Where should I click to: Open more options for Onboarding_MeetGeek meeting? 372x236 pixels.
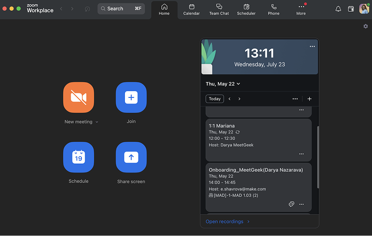click(x=301, y=204)
